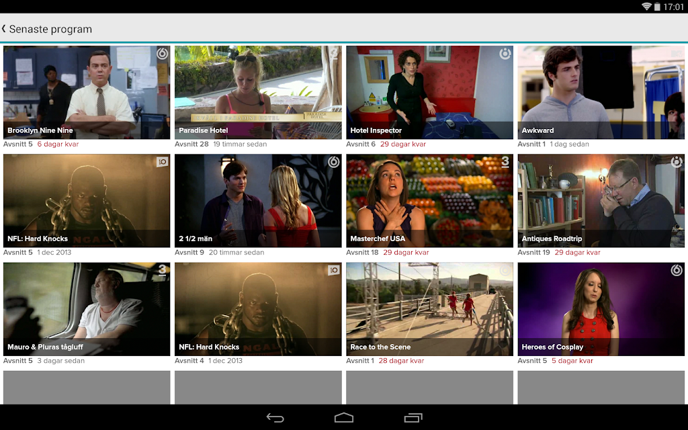Open the 2 1/2 män thumbnail
688x430 pixels.
tap(258, 200)
